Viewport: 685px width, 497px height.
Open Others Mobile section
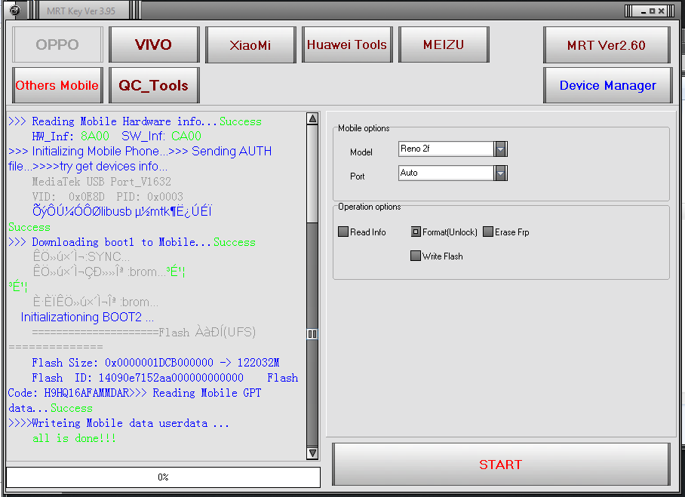(x=57, y=85)
